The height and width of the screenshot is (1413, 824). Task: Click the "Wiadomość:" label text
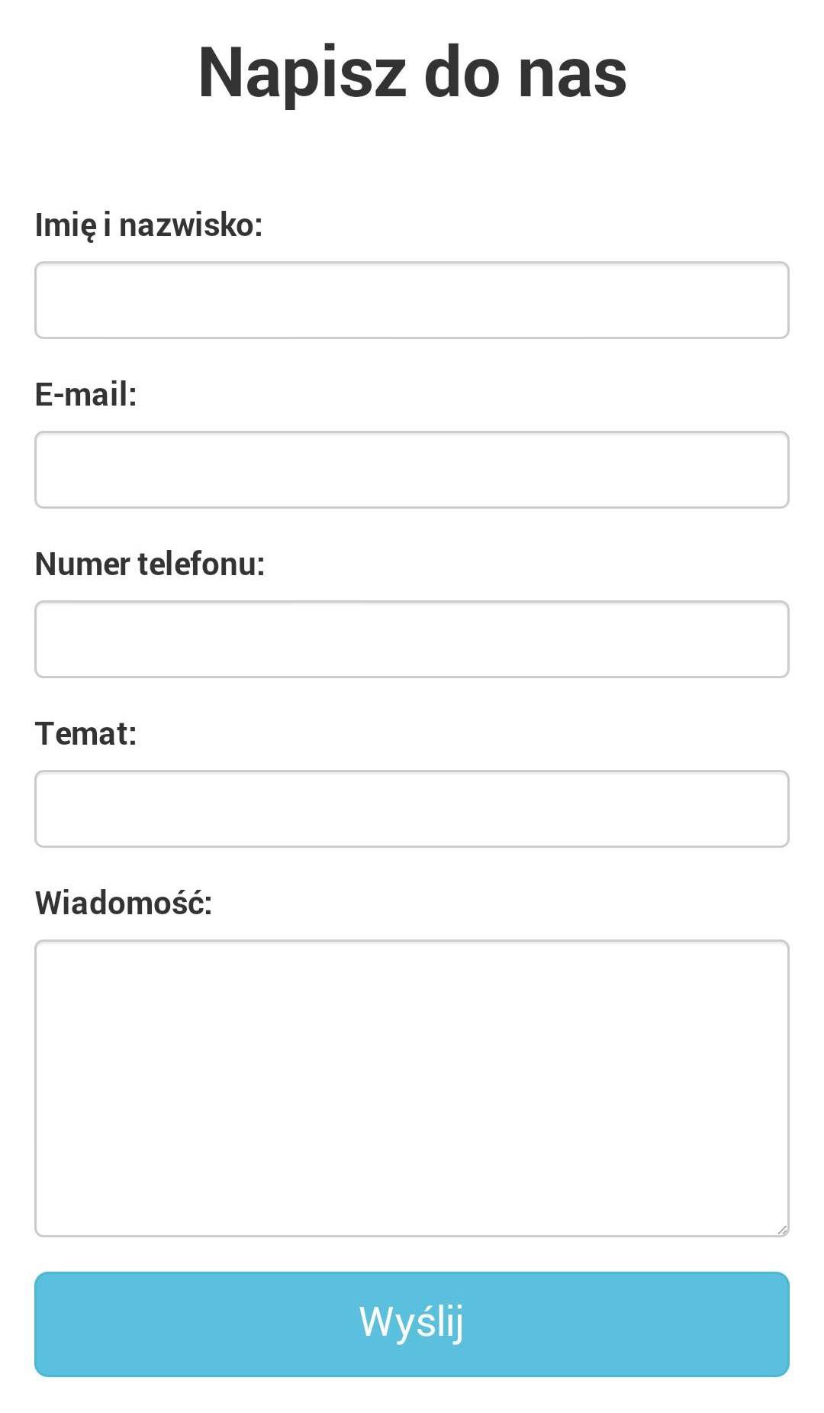[x=124, y=904]
